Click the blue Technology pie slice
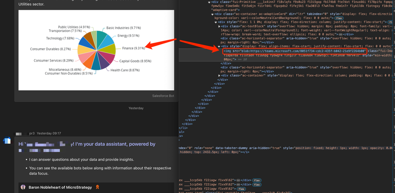The height and width of the screenshot is (193, 395). (x=85, y=43)
